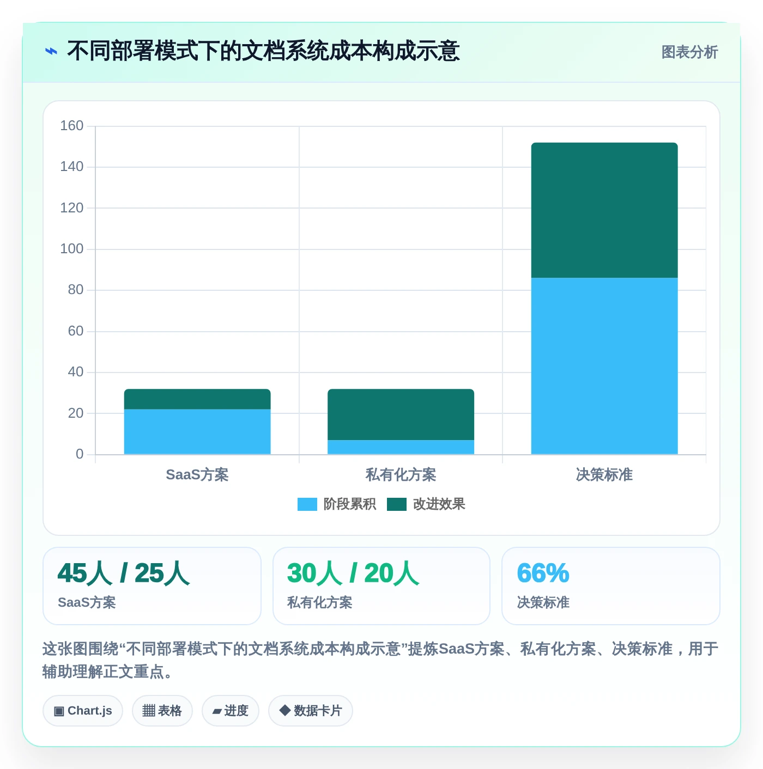Click the 决策标准 dark green bar segment
763x769 pixels.
tap(604, 210)
